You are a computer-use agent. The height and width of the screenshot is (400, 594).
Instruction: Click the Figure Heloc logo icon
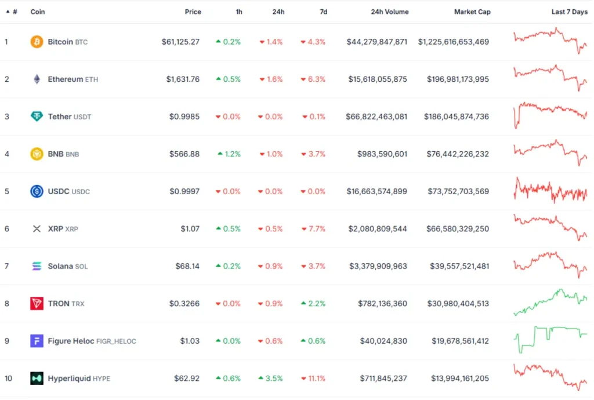(x=37, y=341)
